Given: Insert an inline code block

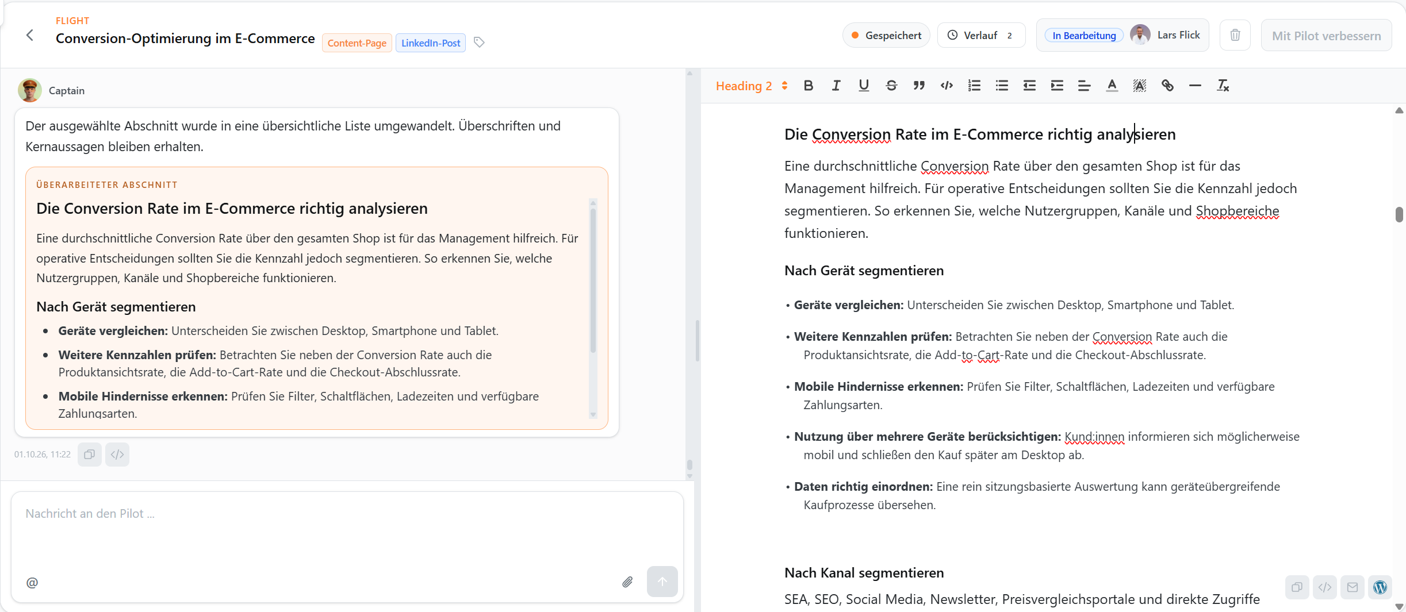Looking at the screenshot, I should [947, 86].
